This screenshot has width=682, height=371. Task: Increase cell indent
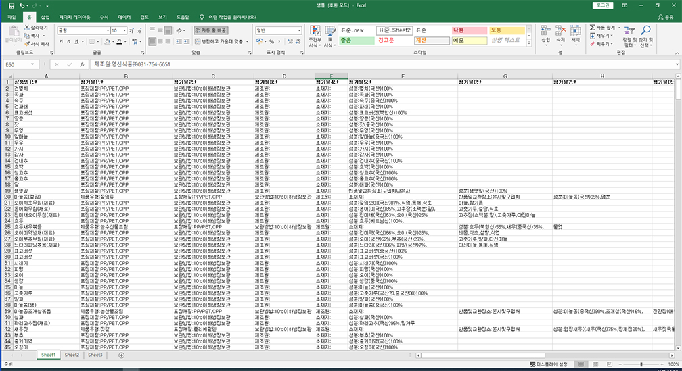tap(187, 42)
